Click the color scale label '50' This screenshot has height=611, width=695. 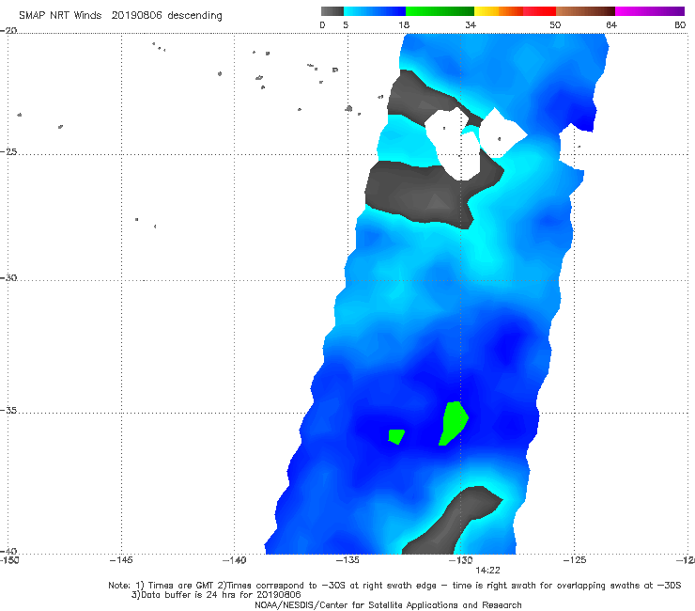click(555, 25)
